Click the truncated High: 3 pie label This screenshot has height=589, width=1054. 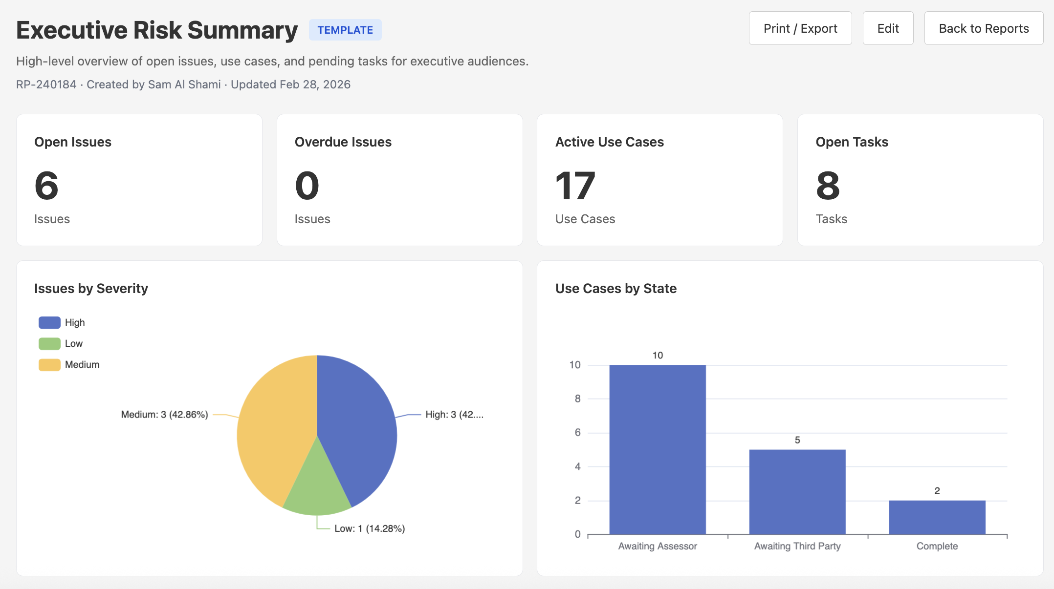pos(454,414)
